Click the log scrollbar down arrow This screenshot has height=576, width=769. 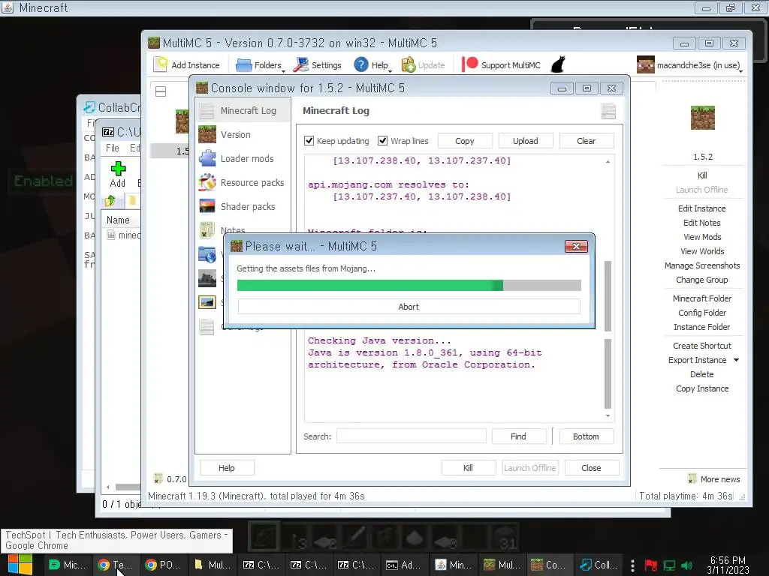point(608,415)
